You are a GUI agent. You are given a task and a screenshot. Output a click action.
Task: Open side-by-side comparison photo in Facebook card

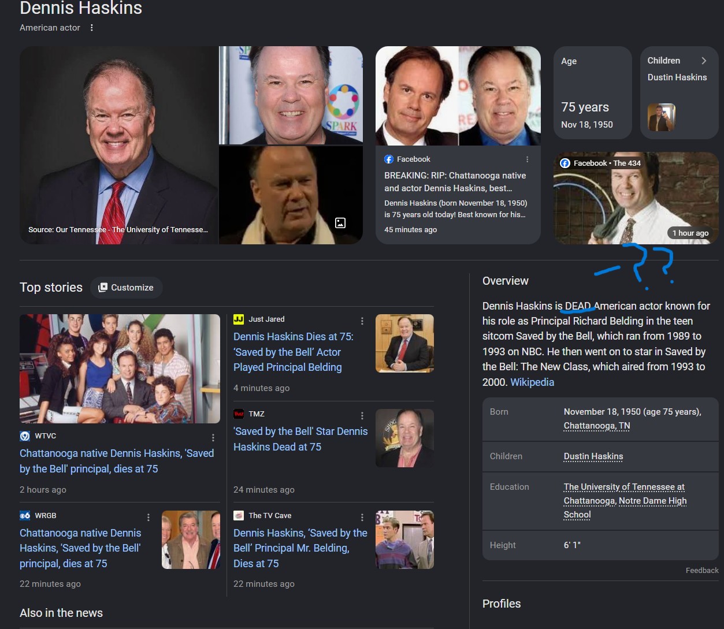[458, 96]
